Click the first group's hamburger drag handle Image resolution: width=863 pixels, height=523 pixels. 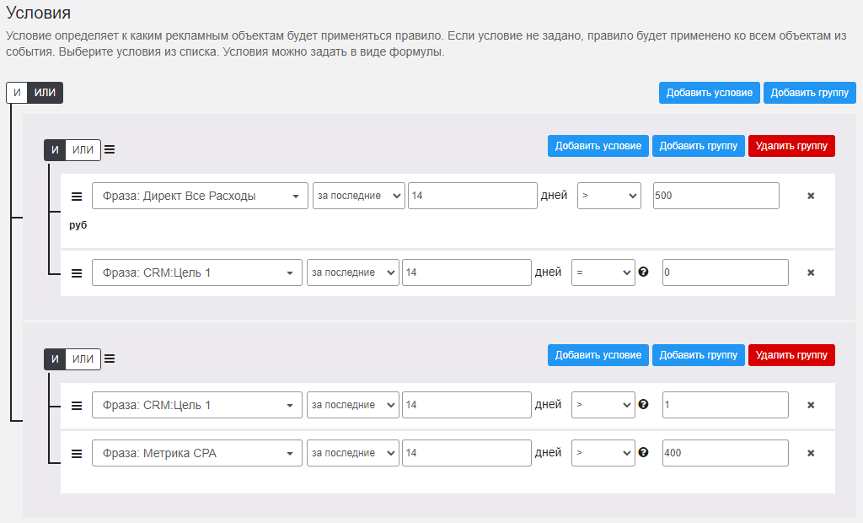coord(110,150)
